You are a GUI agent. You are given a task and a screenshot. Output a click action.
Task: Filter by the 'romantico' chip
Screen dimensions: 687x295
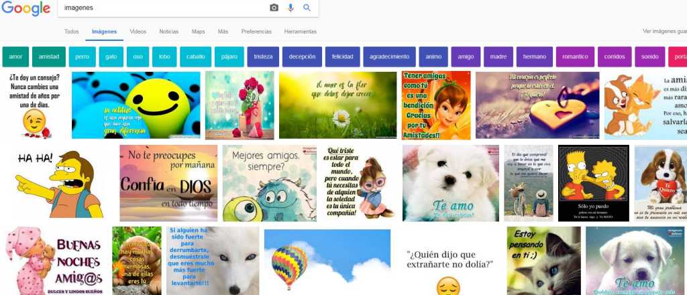575,57
